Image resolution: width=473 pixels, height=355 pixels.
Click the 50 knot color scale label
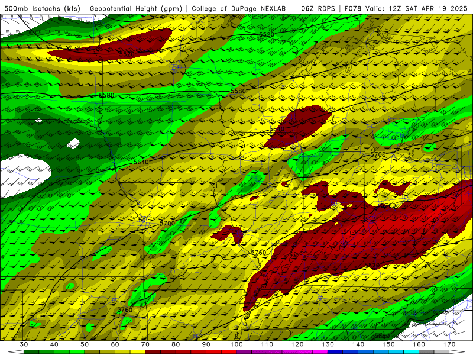coord(85,344)
